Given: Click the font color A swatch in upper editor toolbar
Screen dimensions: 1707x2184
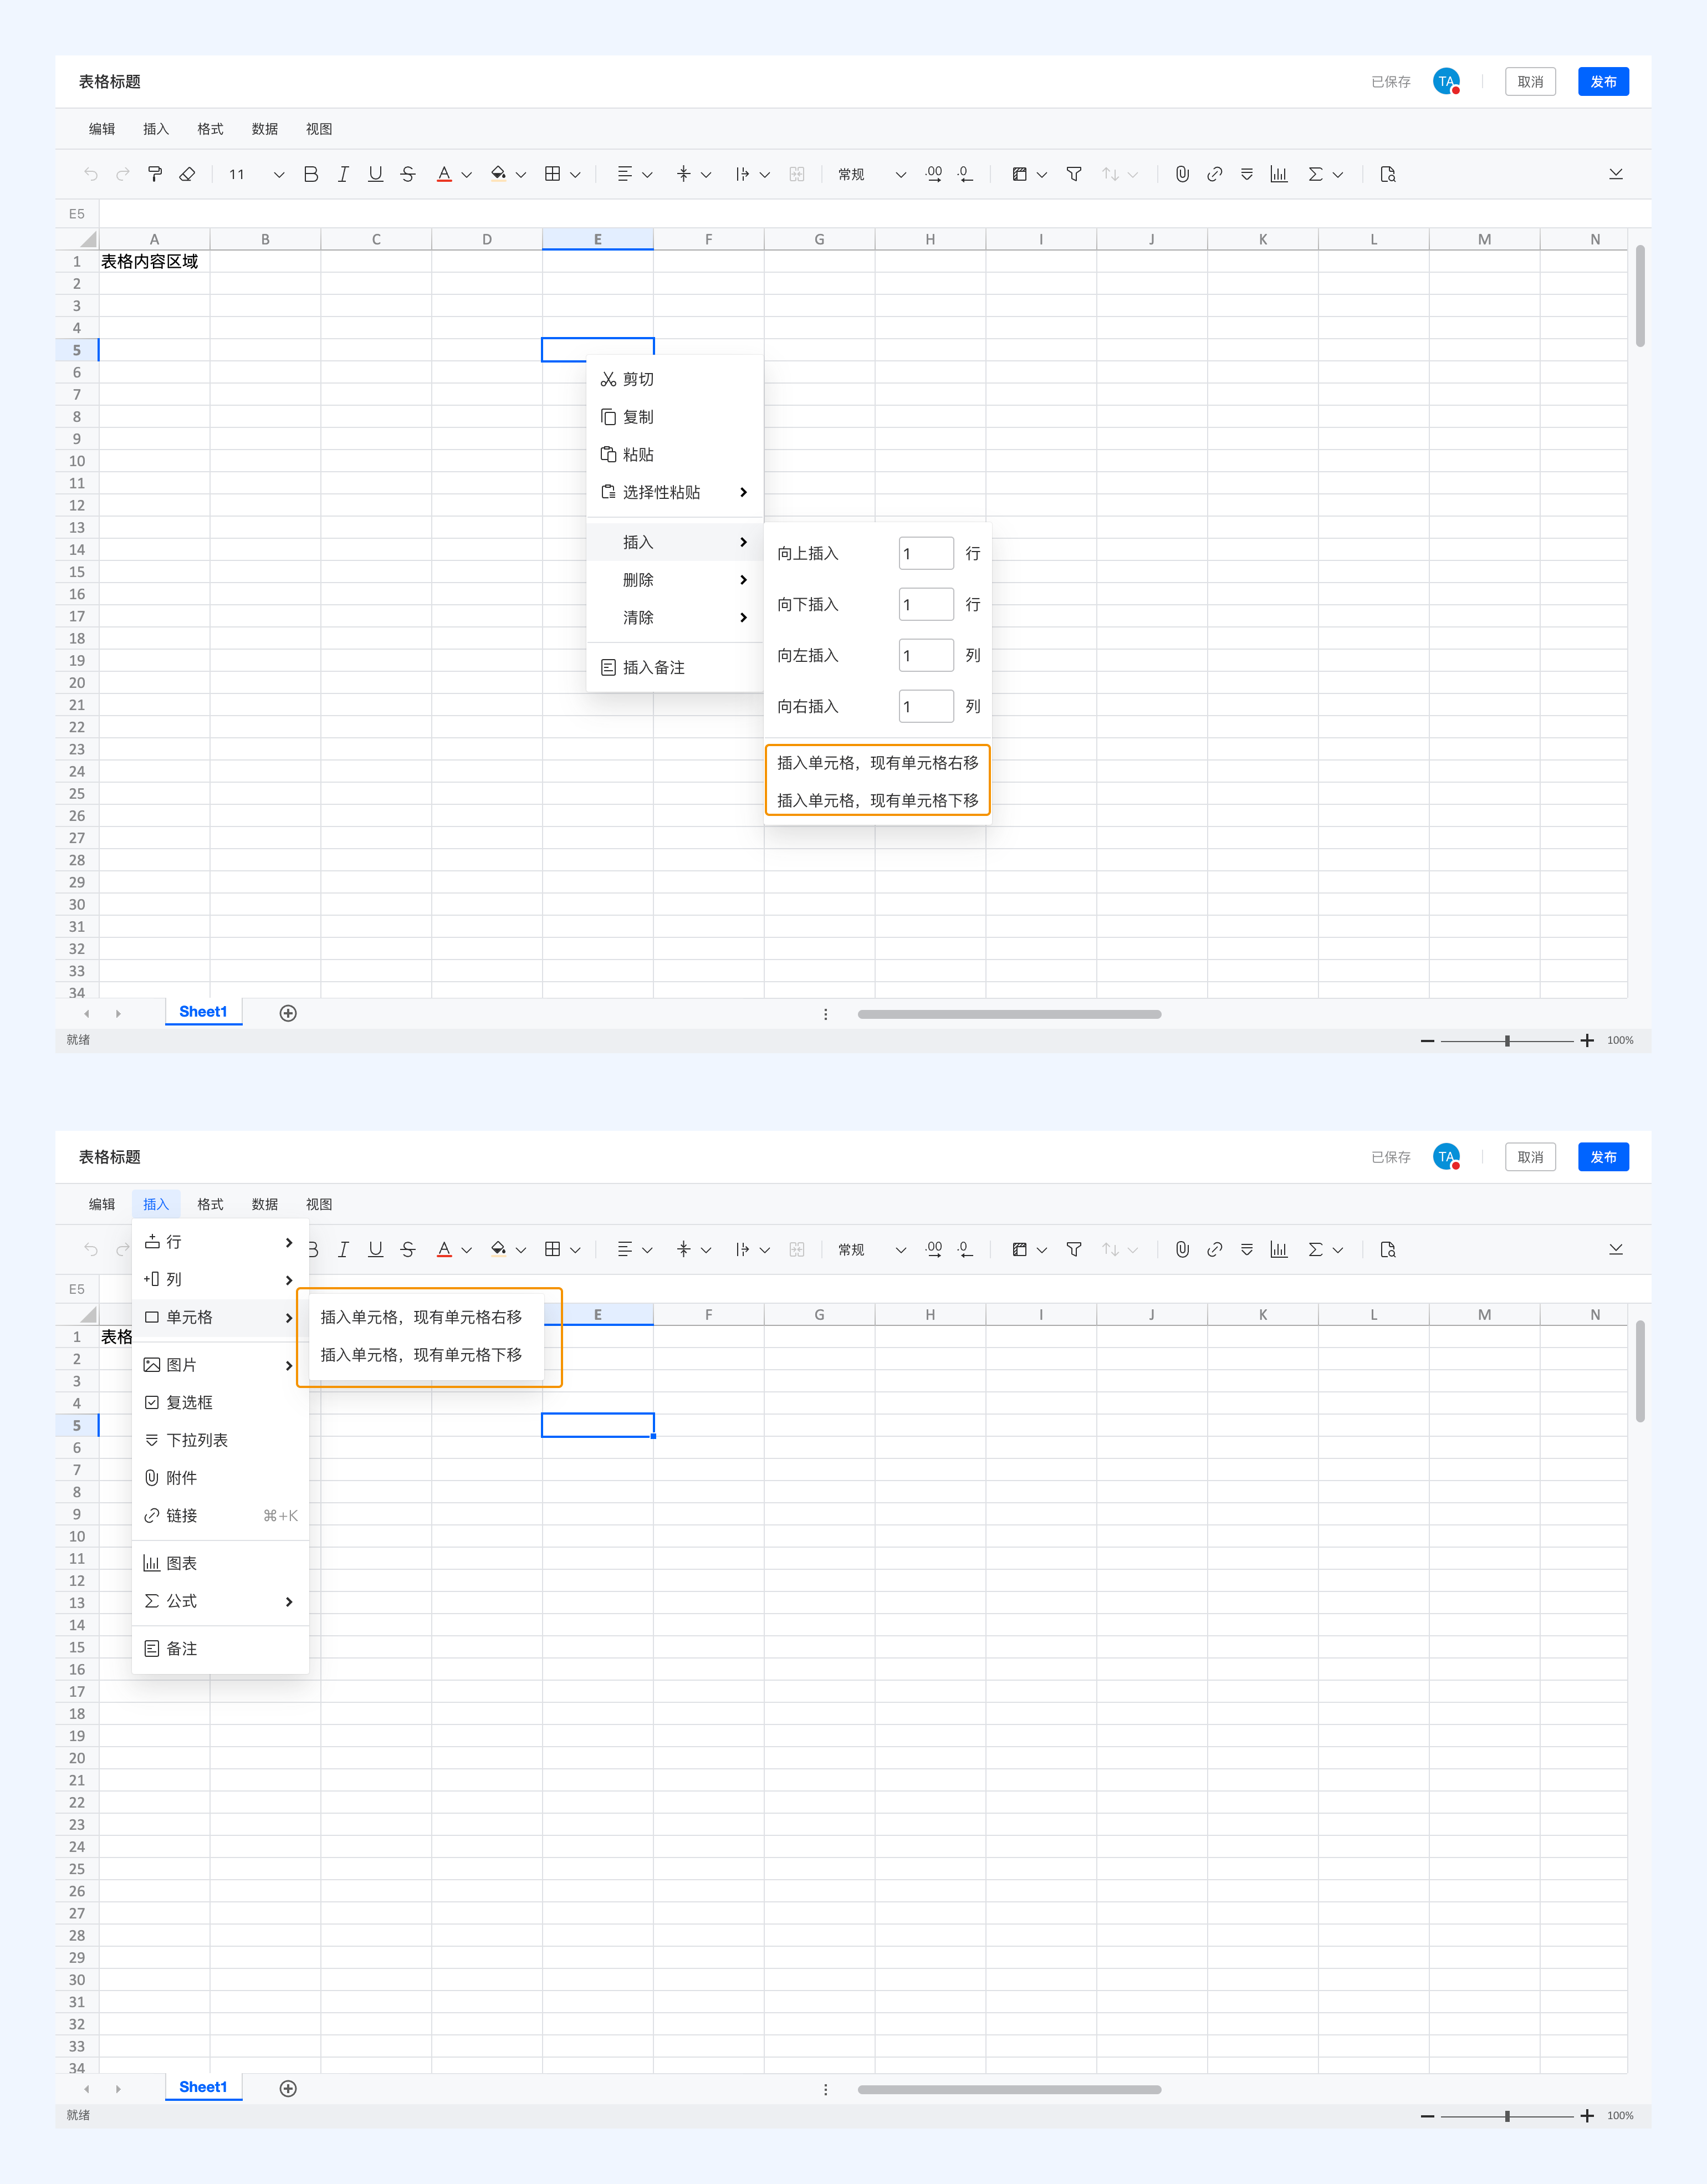Looking at the screenshot, I should 444,174.
